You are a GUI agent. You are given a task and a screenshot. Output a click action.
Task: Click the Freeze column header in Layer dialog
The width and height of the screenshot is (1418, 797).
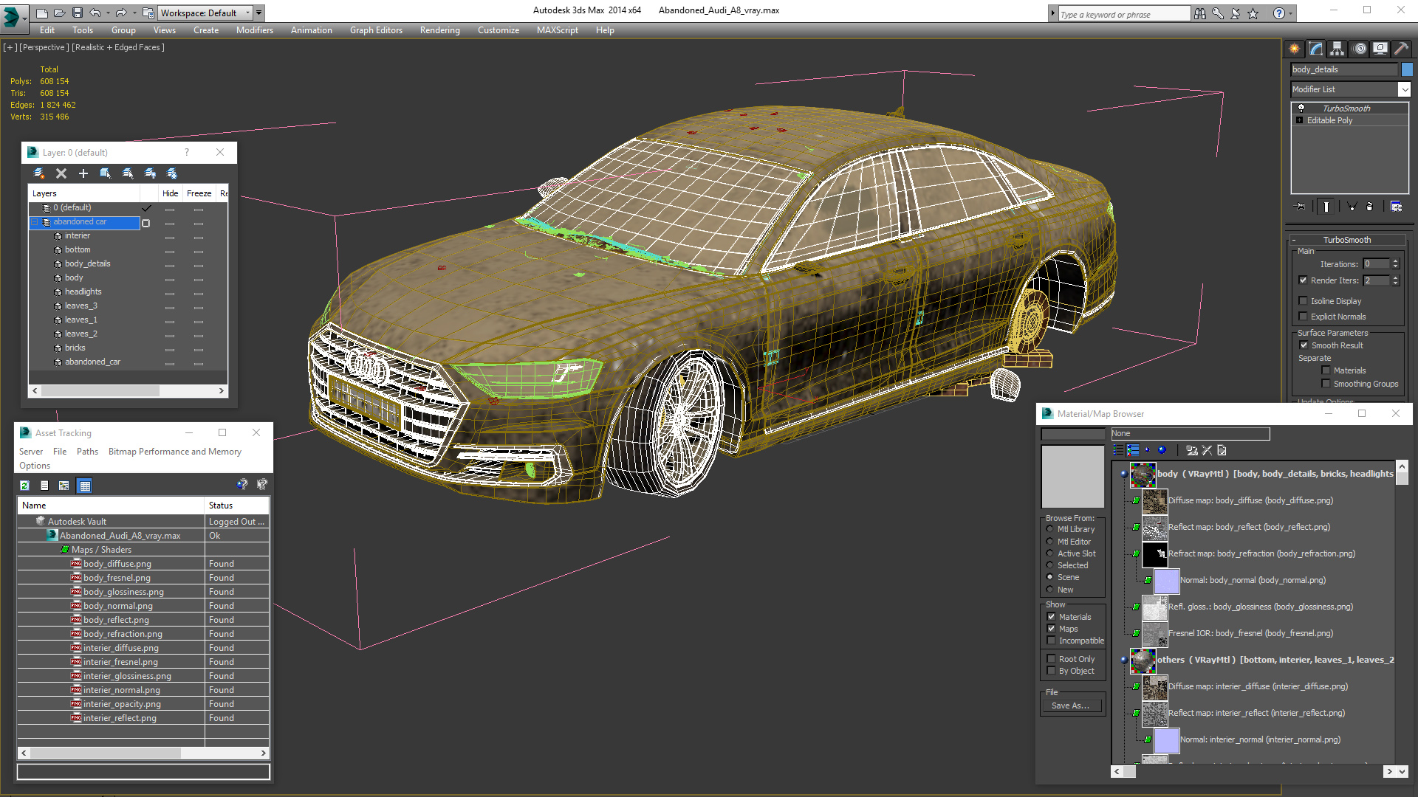tap(199, 193)
